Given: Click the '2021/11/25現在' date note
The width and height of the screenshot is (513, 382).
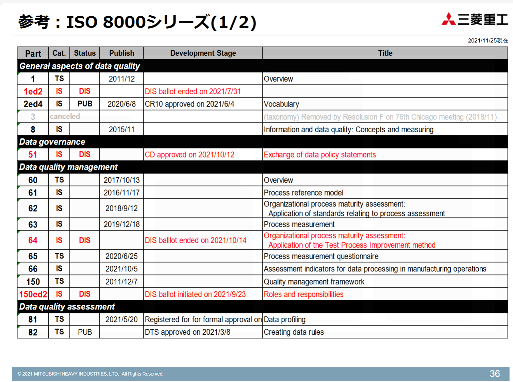Looking at the screenshot, I should tap(488, 40).
